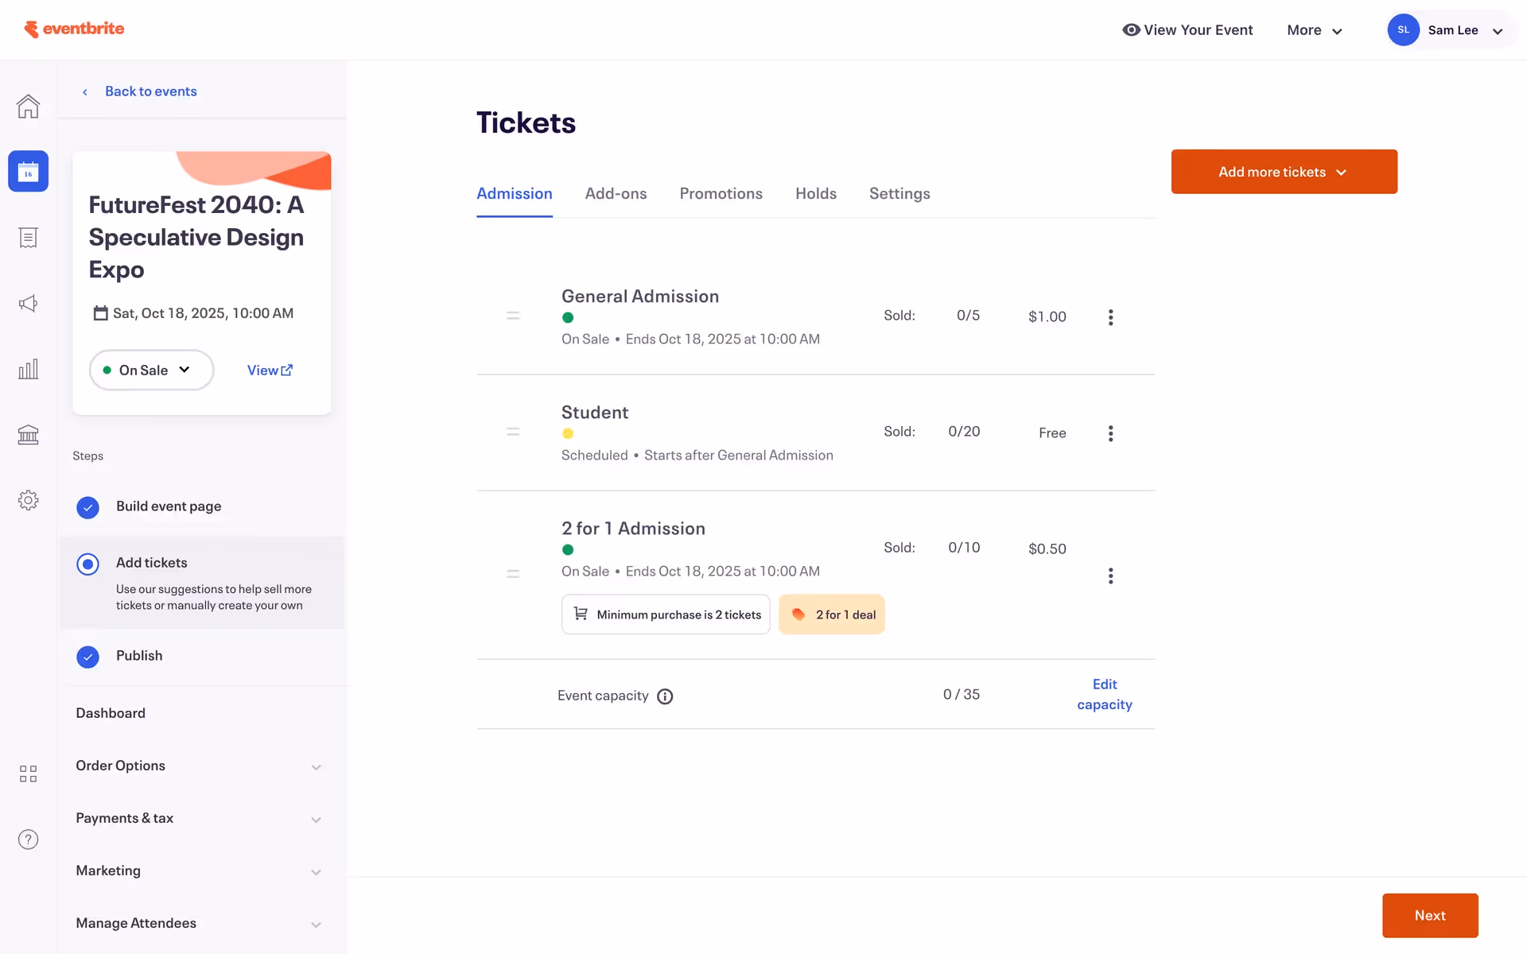This screenshot has height=954, width=1527.
Task: Click the Build event page checkmark
Action: click(87, 507)
